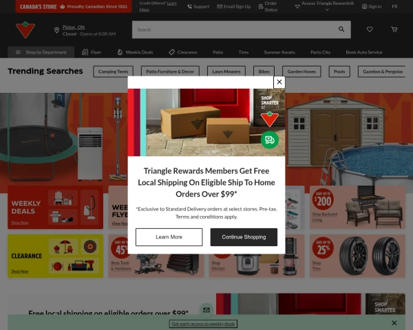Close the Triangle Rewards popup
The width and height of the screenshot is (413, 330).
[x=279, y=82]
